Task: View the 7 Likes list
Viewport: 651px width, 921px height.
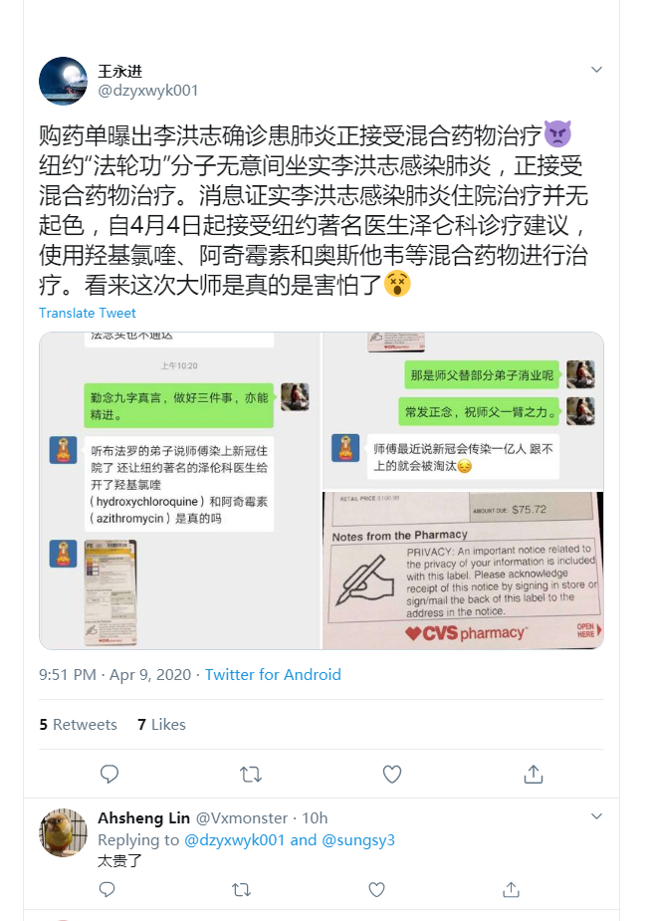Action: coord(161,724)
